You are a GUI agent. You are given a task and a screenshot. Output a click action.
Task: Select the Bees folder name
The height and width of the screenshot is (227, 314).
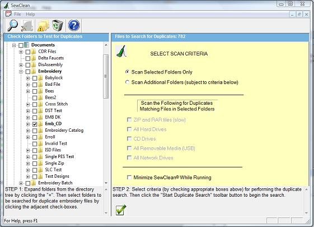[49, 91]
